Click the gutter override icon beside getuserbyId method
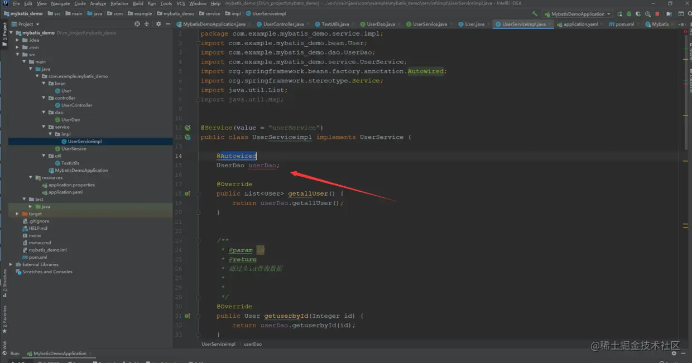Image resolution: width=692 pixels, height=363 pixels. click(188, 316)
